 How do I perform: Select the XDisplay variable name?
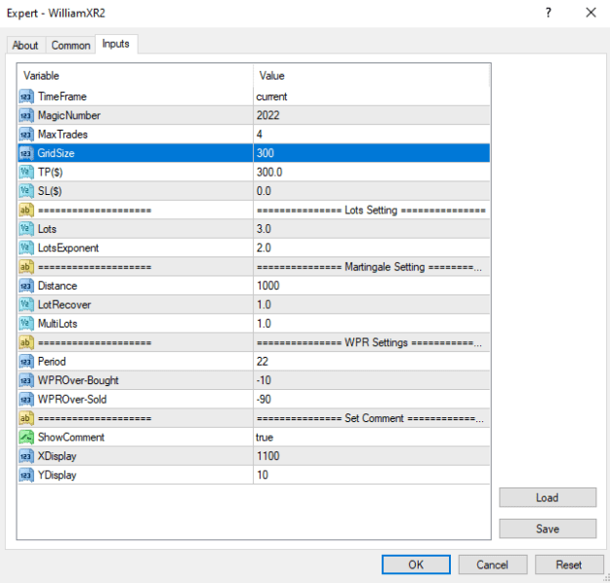[x=57, y=456]
